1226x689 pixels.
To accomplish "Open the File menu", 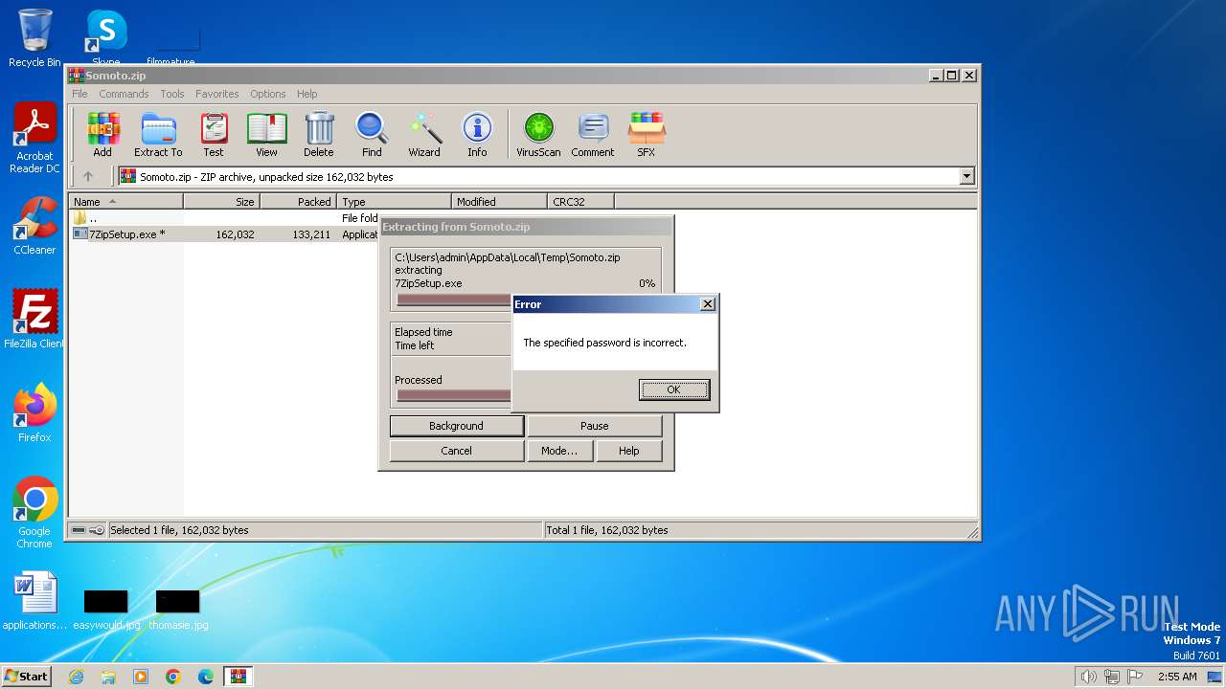I will tap(79, 94).
